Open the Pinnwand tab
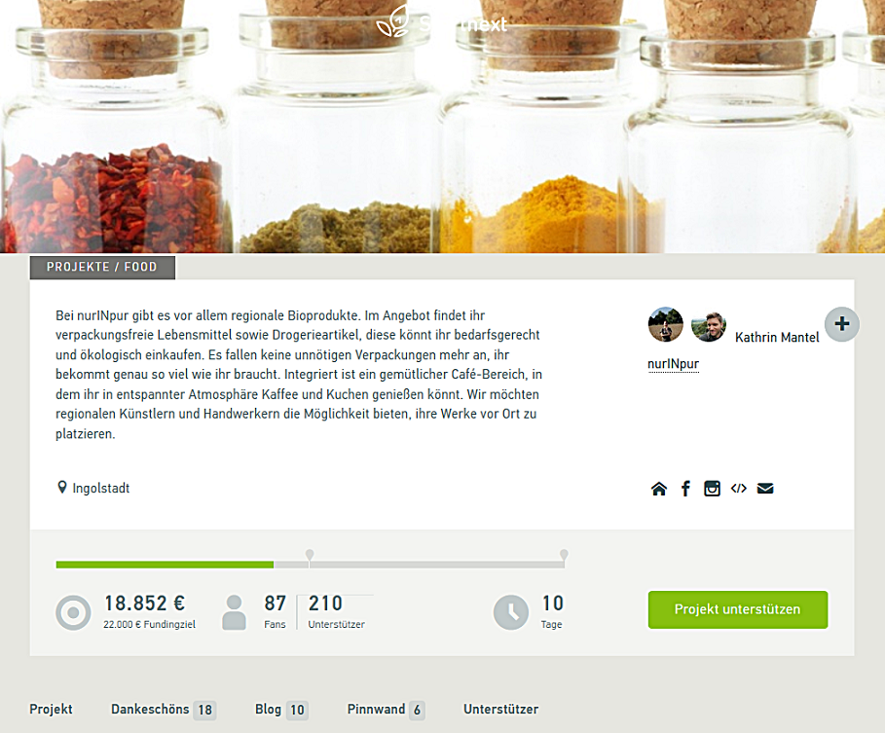This screenshot has height=733, width=885. (x=386, y=710)
